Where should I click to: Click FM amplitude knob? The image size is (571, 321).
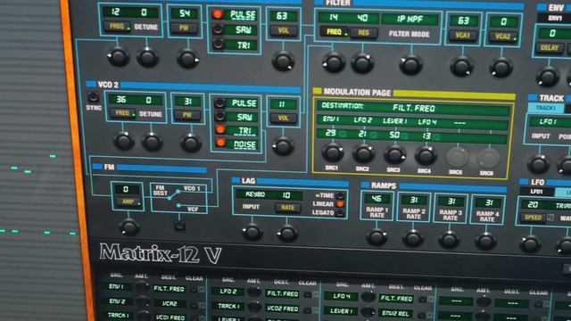129,227
